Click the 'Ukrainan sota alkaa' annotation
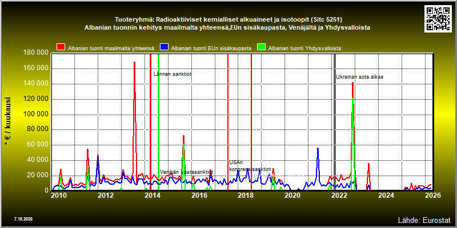 (359, 77)
